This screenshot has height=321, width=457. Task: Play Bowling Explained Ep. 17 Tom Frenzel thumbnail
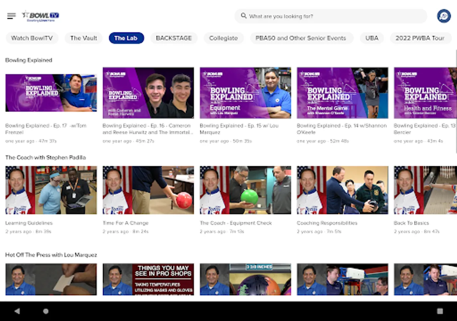[51, 93]
